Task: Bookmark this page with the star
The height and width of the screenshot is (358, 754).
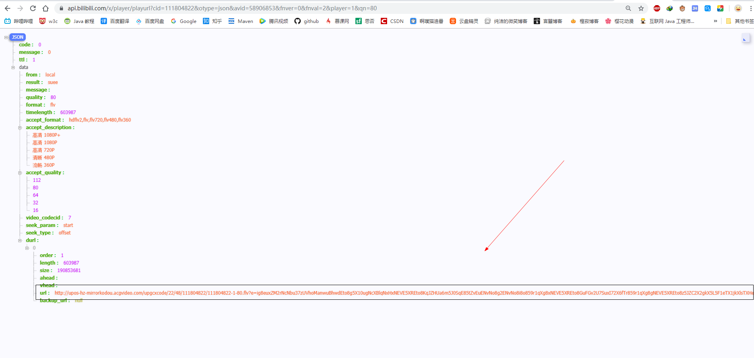Action: [x=641, y=8]
